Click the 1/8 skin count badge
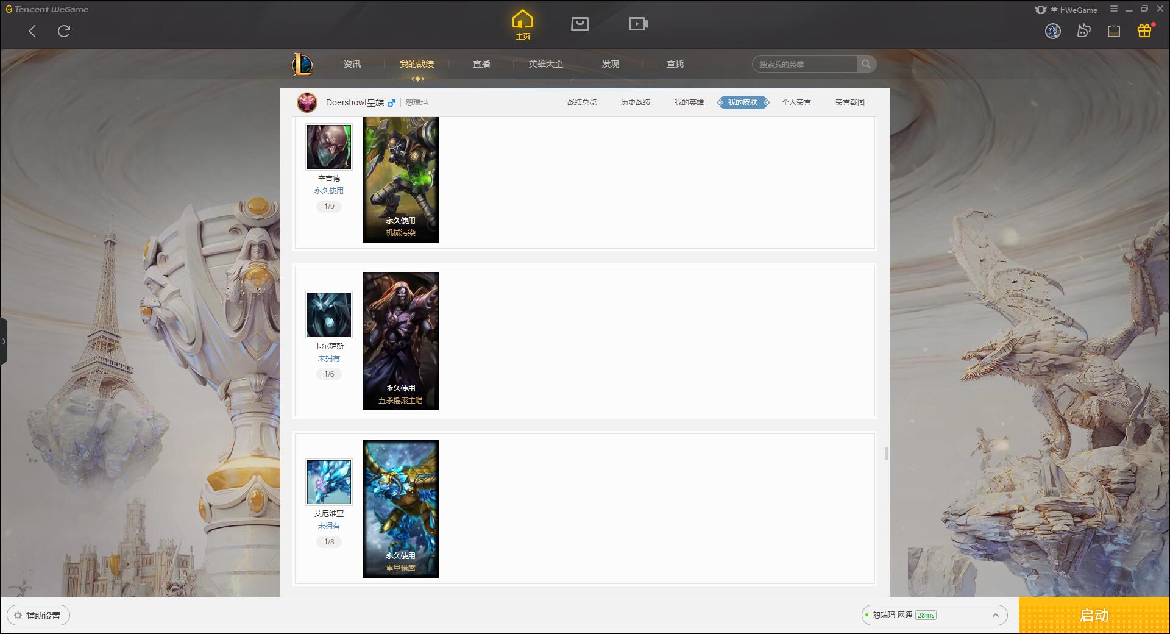The height and width of the screenshot is (634, 1170). pos(329,542)
